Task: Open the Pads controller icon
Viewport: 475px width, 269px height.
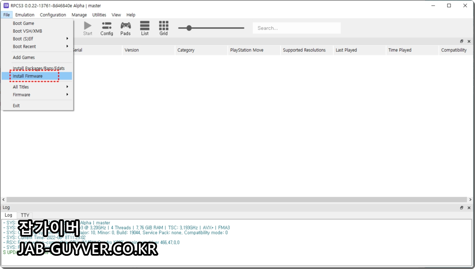Action: 126,26
